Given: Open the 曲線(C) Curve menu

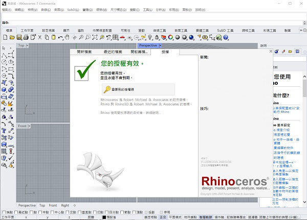Looking at the screenshot, I should pyautogui.click(x=46, y=10).
